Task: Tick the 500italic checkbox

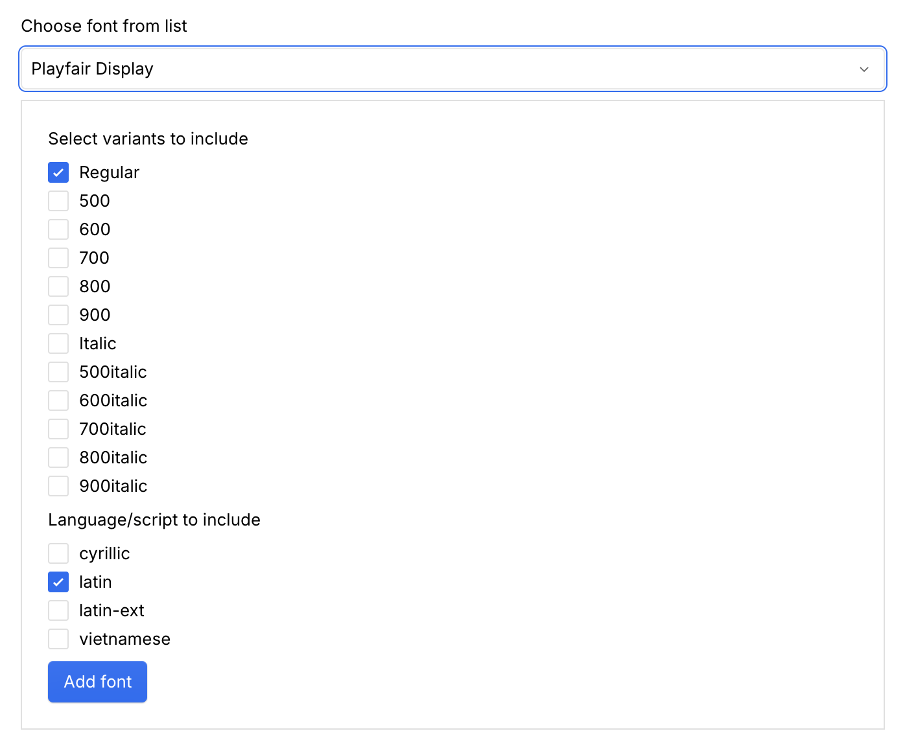Action: point(58,372)
